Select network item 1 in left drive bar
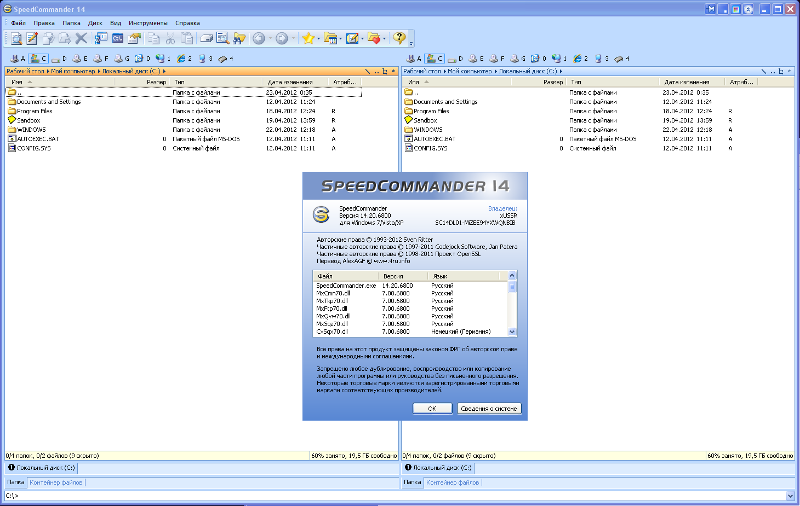800x506 pixels. point(163,58)
